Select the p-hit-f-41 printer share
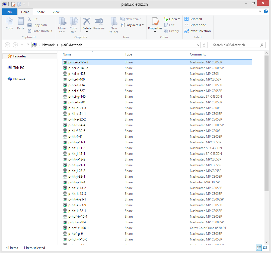Screen dimensions: 271x253 point(157,136)
